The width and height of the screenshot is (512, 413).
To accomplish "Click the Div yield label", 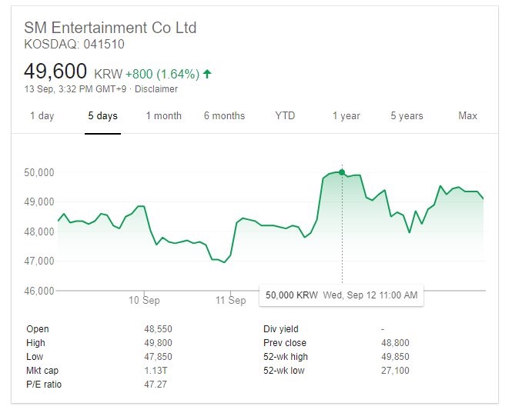I will click(281, 329).
